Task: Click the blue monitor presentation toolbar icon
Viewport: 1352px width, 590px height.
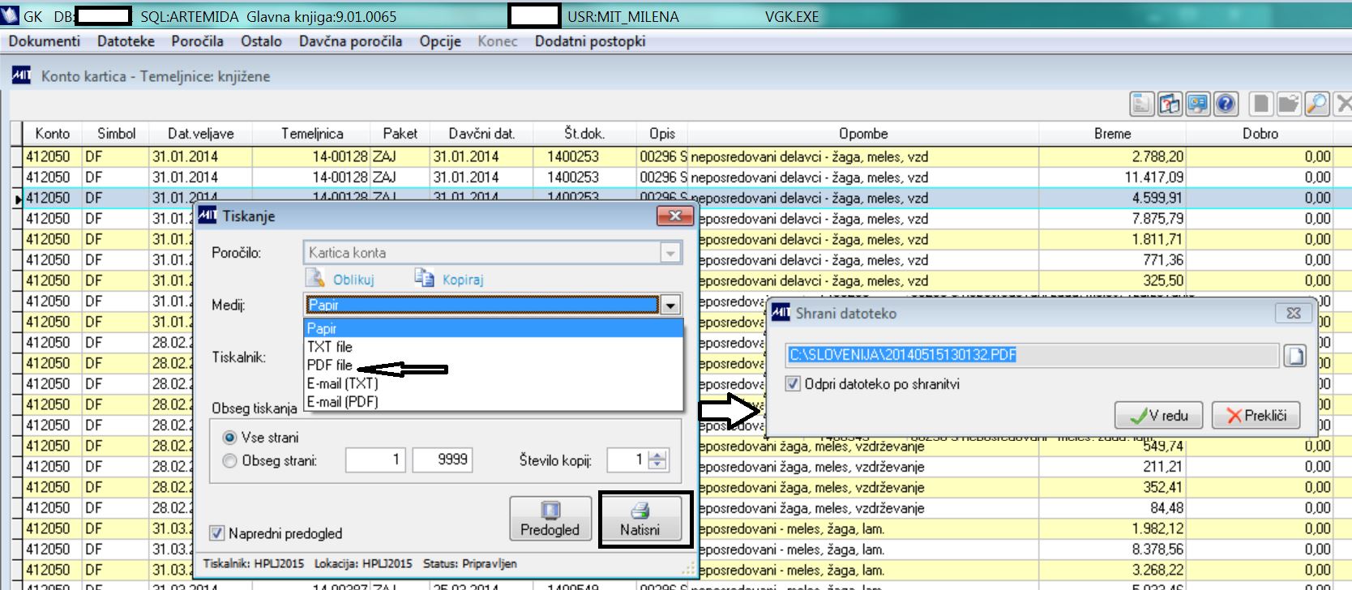Action: click(1197, 104)
